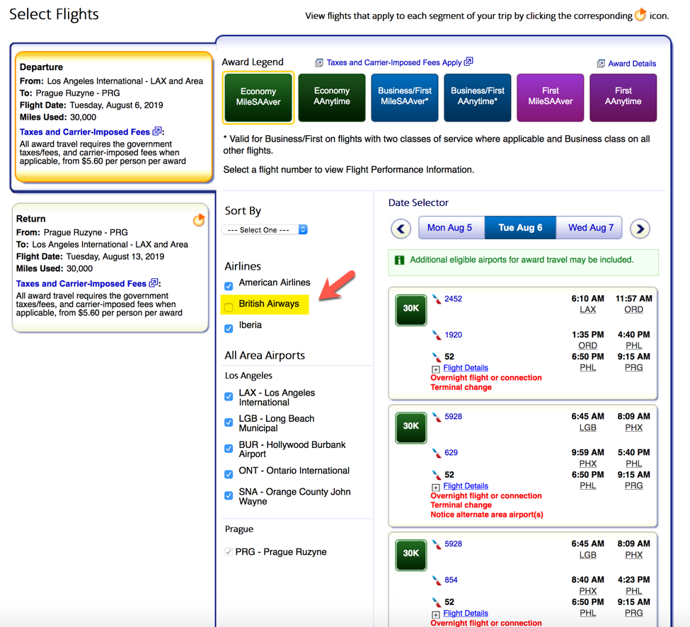Select the Business/First AAnytime award box
The height and width of the screenshot is (627, 690).
[478, 97]
